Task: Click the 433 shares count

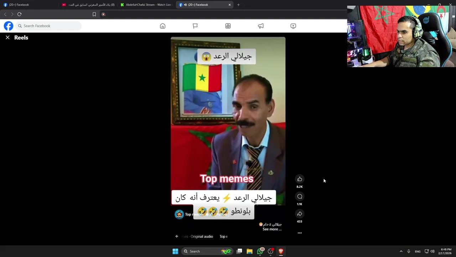Action: click(x=300, y=221)
